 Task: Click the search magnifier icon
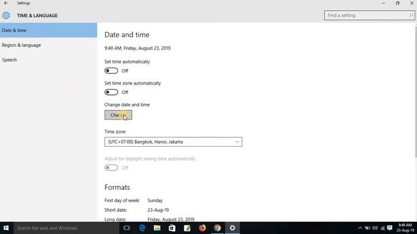click(x=410, y=16)
